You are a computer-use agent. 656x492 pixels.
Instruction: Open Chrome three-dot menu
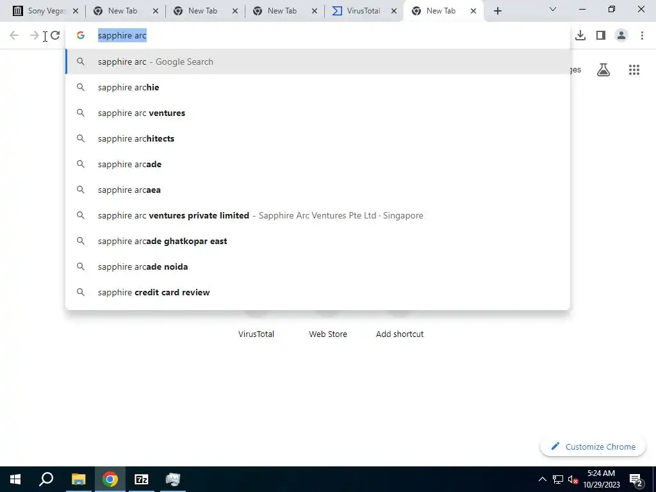pos(642,36)
